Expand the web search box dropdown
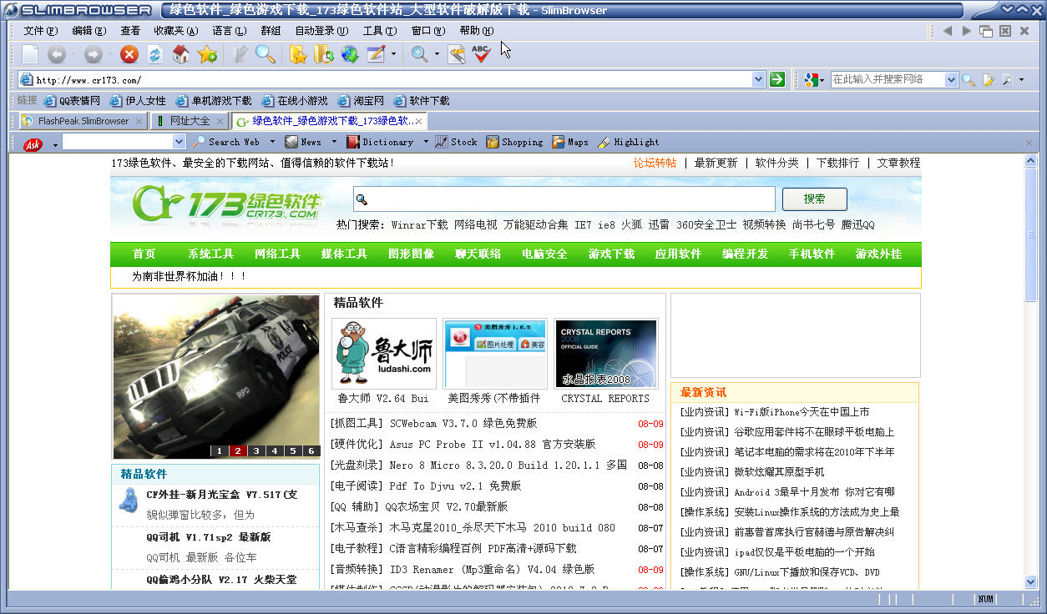This screenshot has width=1047, height=614. [951, 80]
